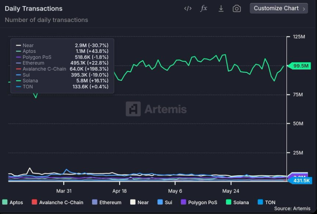Select the Mar 31 date marker
317x214 pixels.
pos(64,191)
